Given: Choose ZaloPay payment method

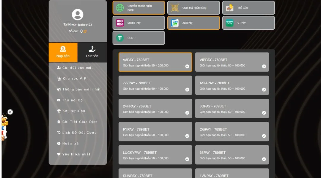Looking at the screenshot, I should [x=193, y=23].
